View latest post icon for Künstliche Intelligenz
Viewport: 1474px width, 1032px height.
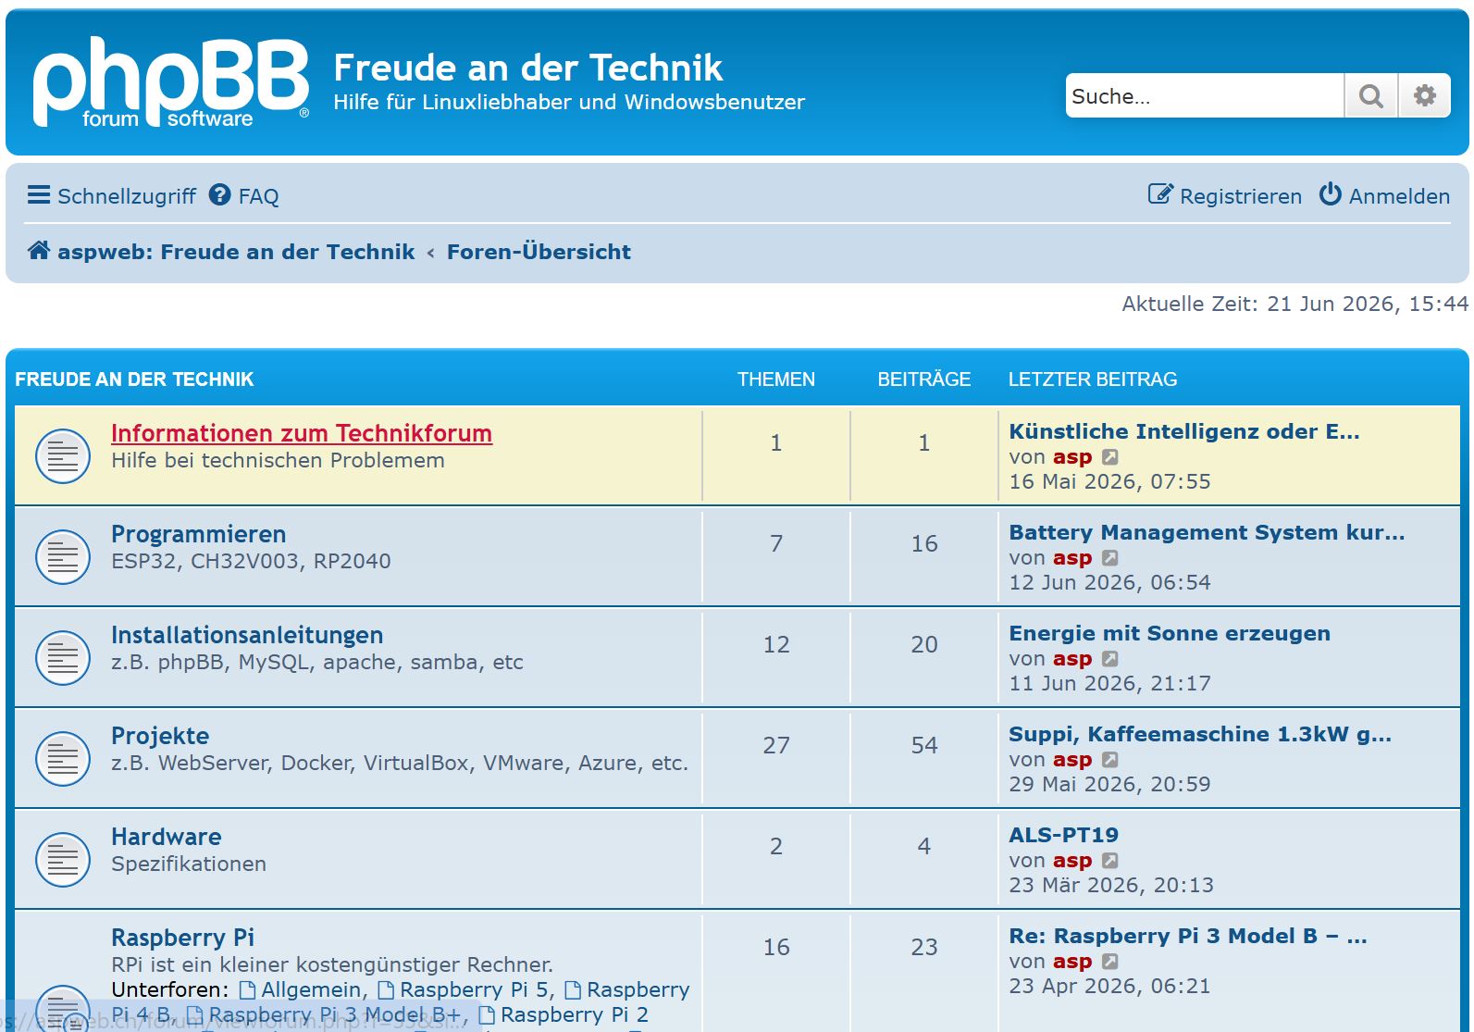[x=1110, y=457]
